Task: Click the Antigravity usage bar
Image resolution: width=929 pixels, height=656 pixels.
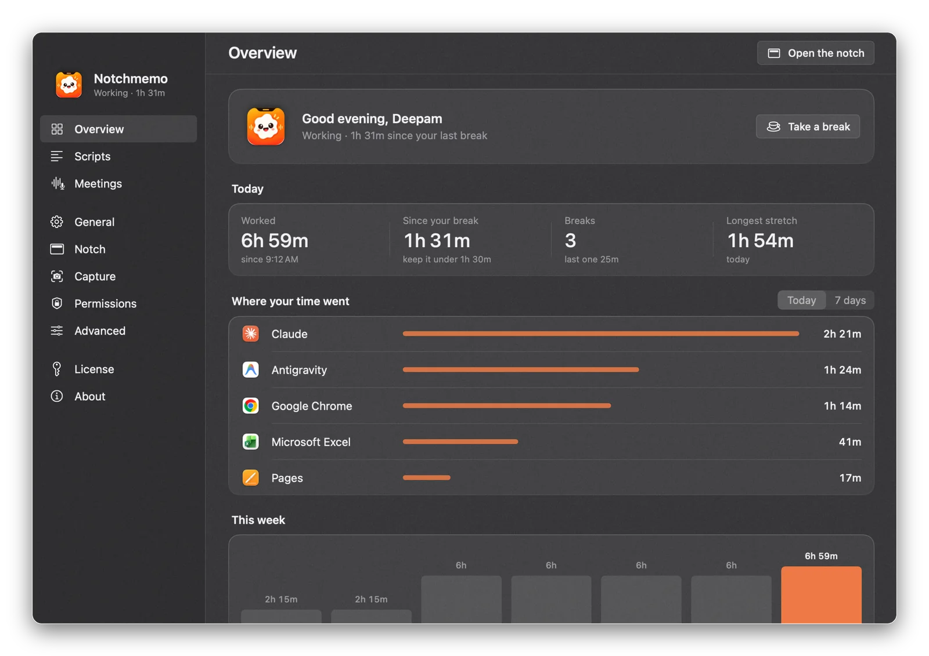Action: coord(521,369)
